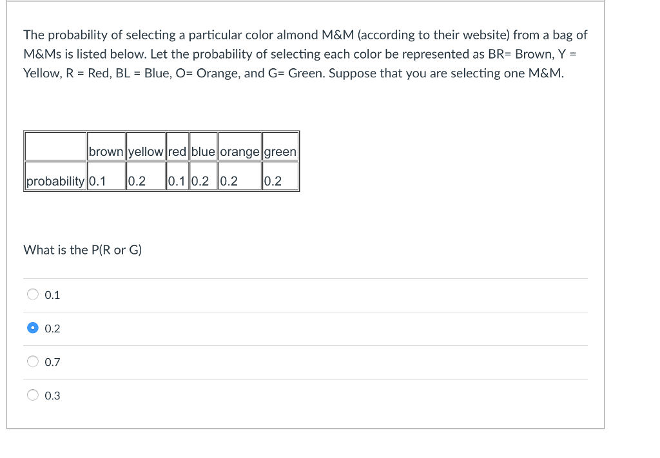660x458 pixels.
Task: Click the yellow column header cell
Action: (146, 151)
